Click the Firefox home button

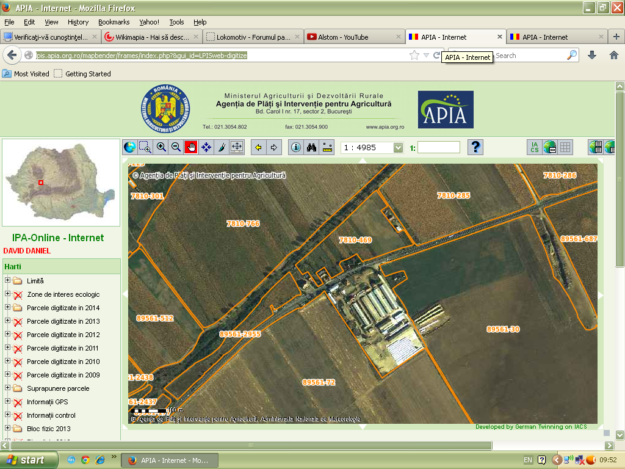614,56
